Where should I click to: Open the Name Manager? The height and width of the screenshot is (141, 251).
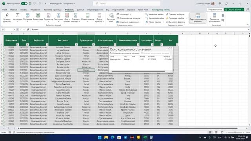[111, 18]
